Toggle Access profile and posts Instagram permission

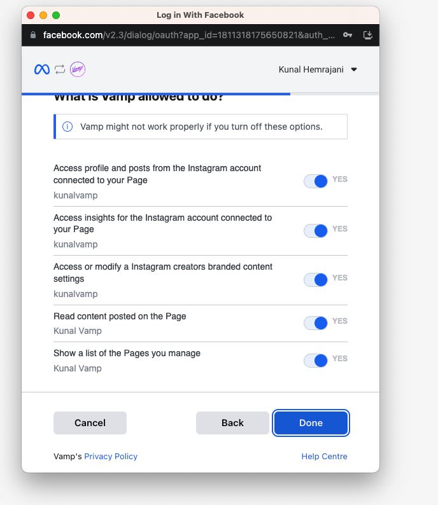[316, 181]
